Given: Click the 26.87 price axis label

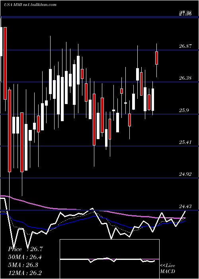Looking at the screenshot, I should 185,46.
